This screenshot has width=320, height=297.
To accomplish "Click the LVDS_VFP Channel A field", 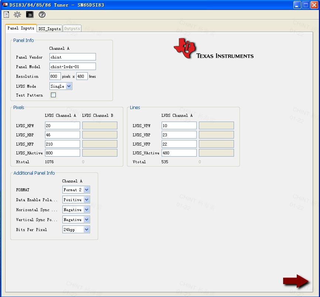I will click(x=179, y=144).
